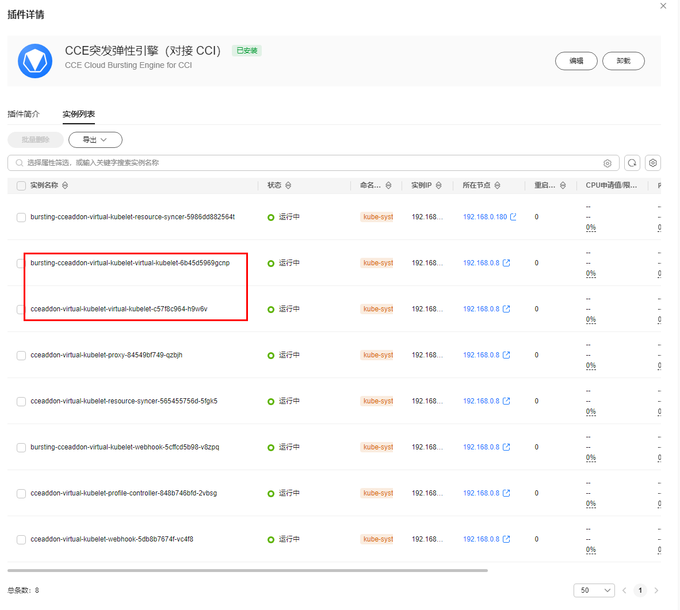
Task: Click the 批量删除 batch delete button
Action: tap(36, 140)
